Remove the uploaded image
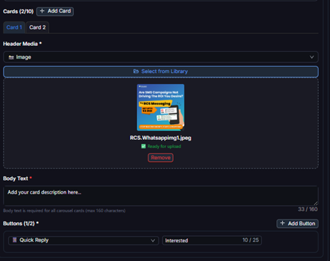Image resolution: width=330 pixels, height=261 pixels. coord(161,158)
